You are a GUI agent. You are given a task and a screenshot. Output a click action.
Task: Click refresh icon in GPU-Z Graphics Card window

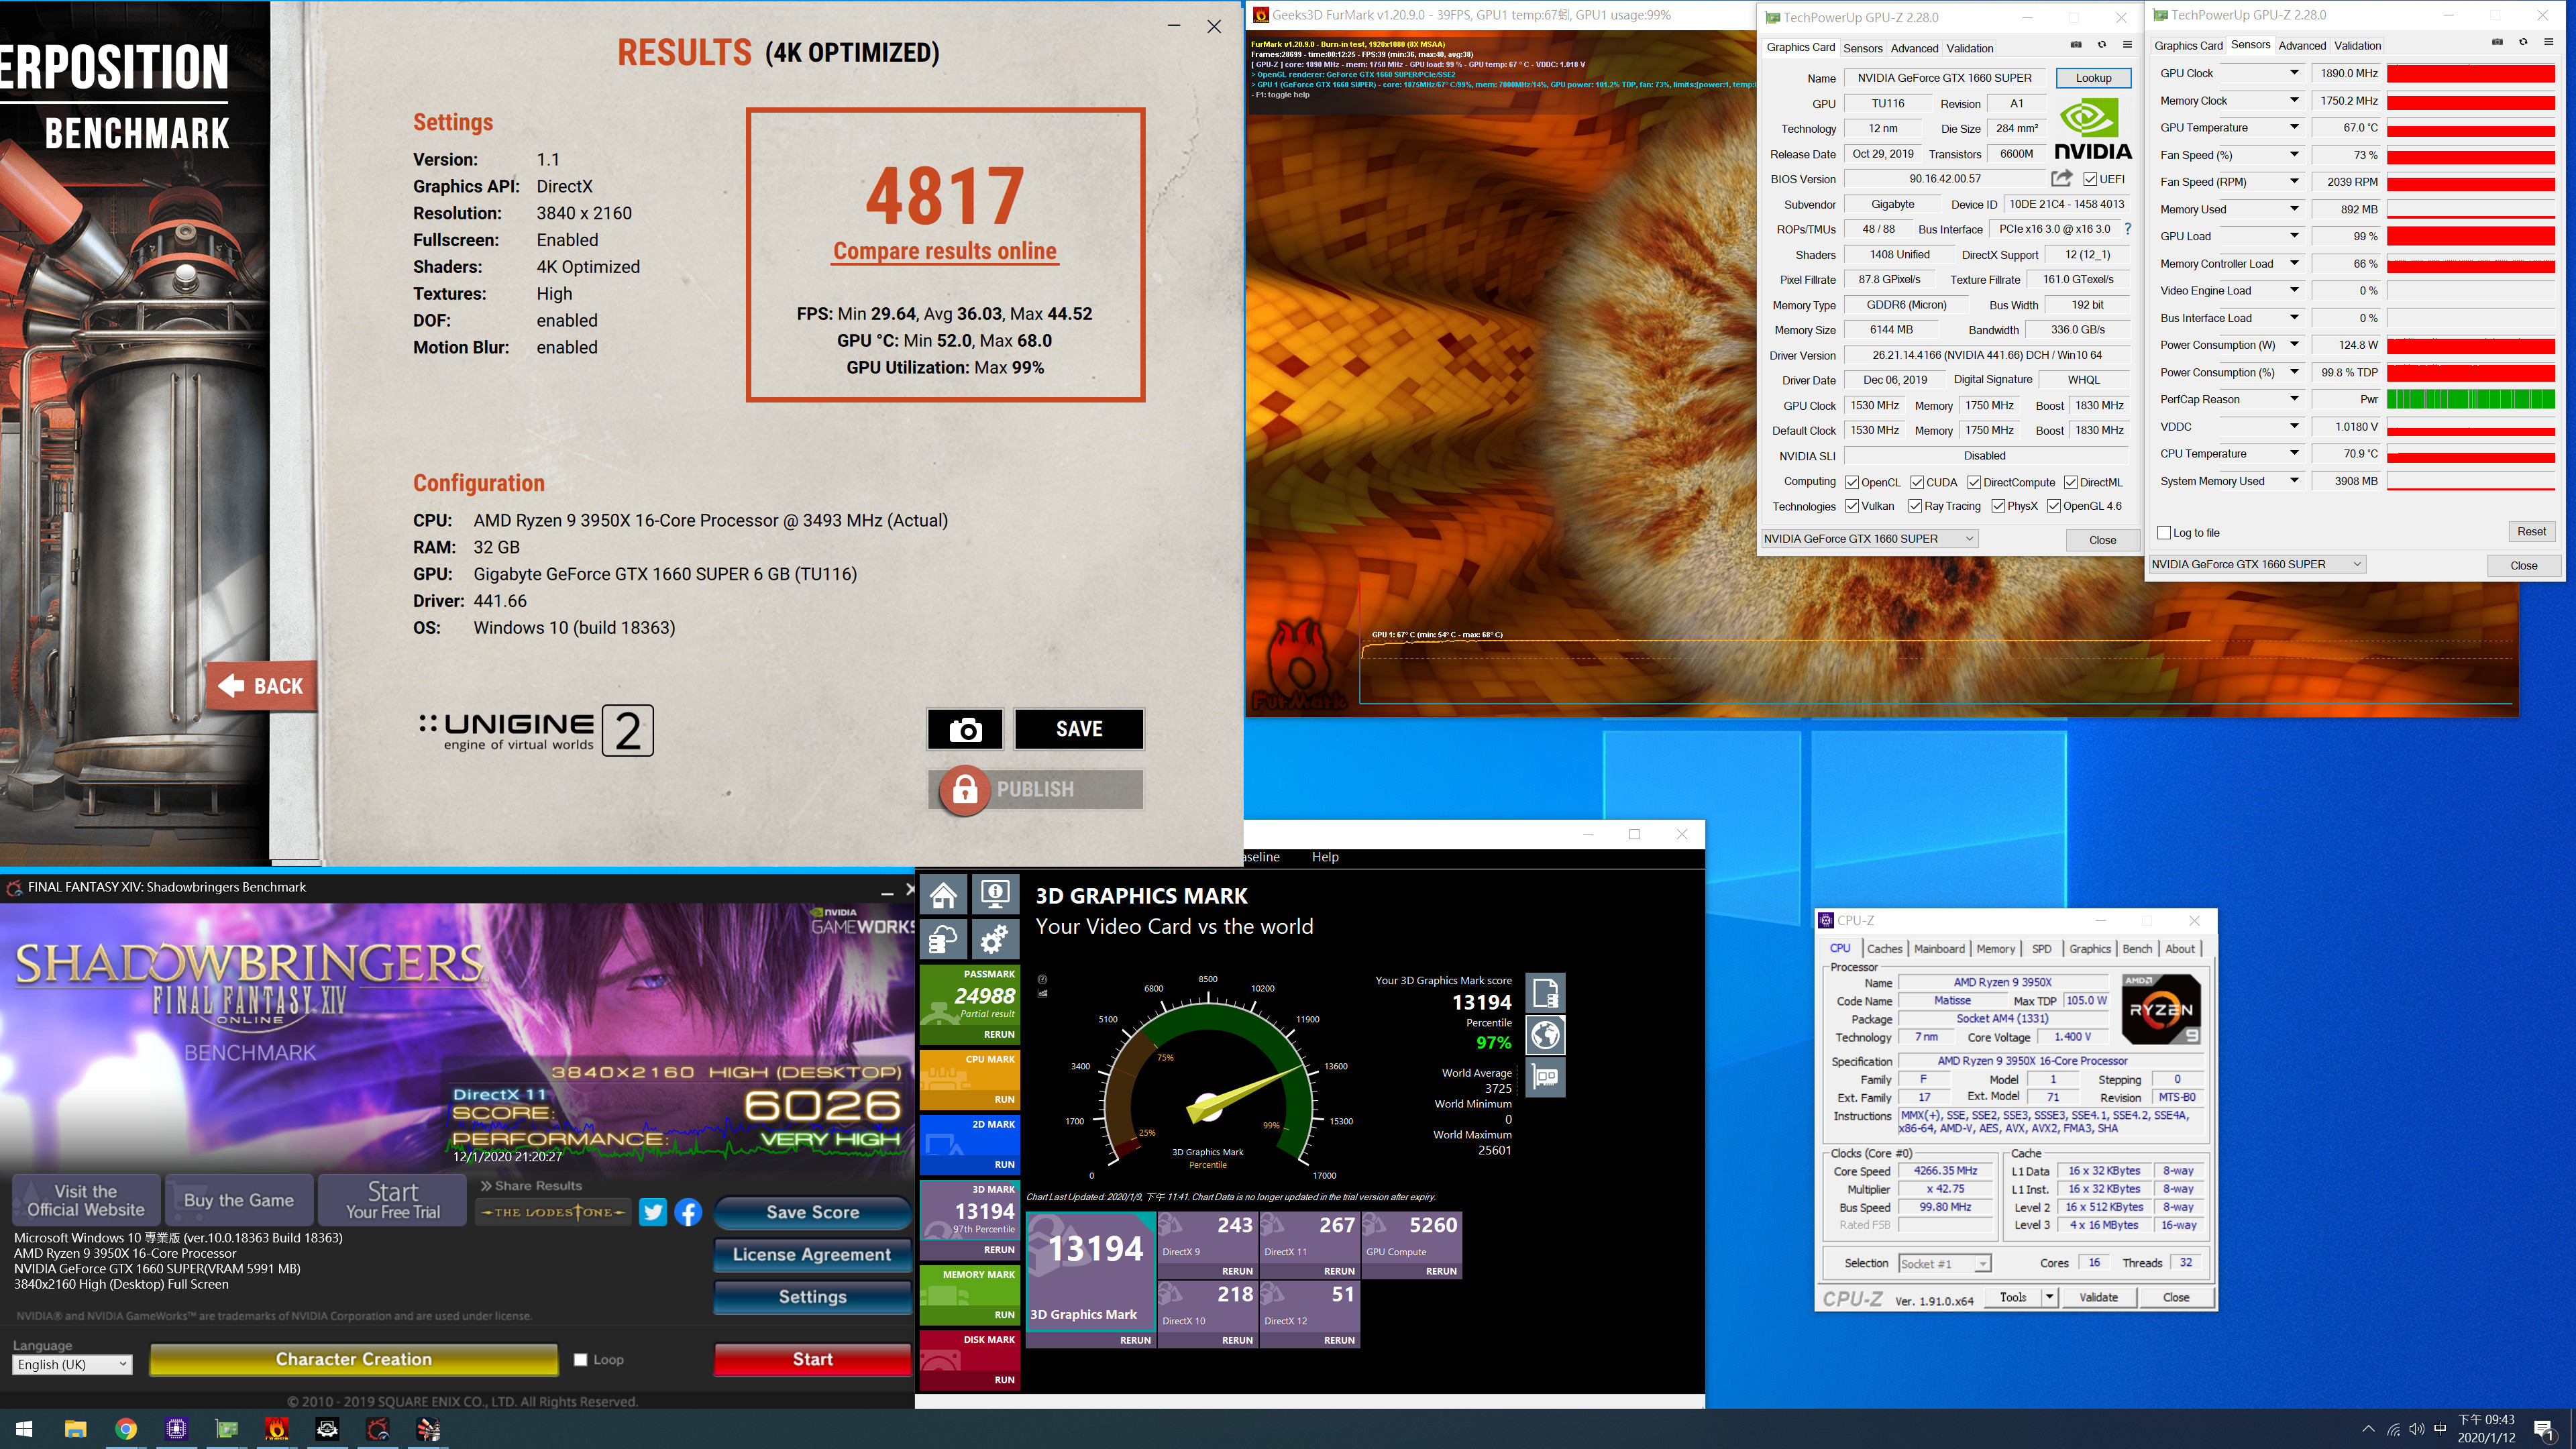pos(2101,44)
